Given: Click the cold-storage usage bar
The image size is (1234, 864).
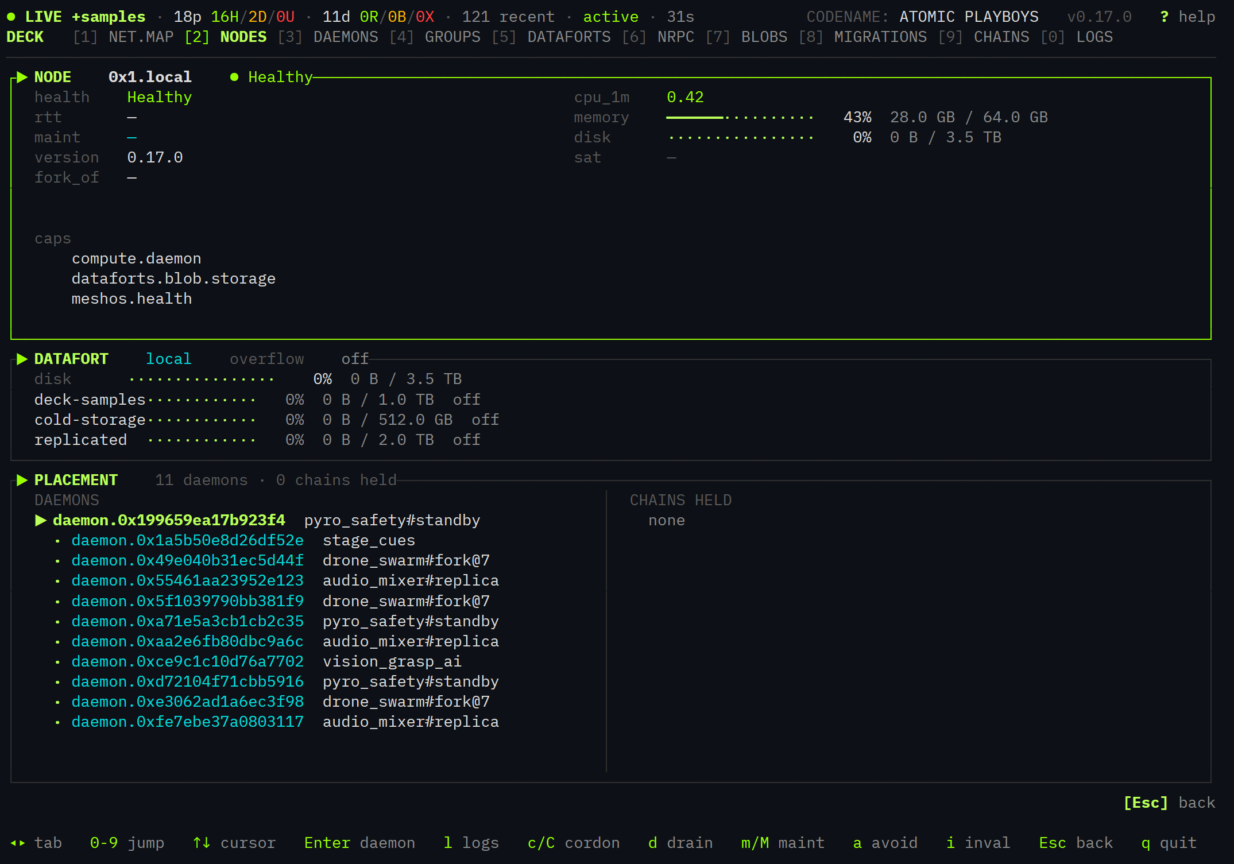Looking at the screenshot, I should [x=202, y=420].
